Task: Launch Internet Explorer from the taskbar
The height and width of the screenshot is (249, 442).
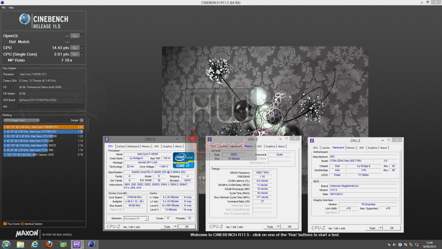Action: click(x=35, y=244)
